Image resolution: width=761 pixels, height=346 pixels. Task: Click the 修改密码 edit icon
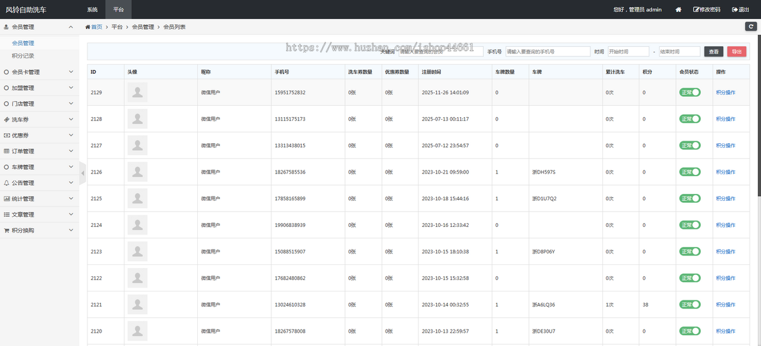pyautogui.click(x=696, y=10)
